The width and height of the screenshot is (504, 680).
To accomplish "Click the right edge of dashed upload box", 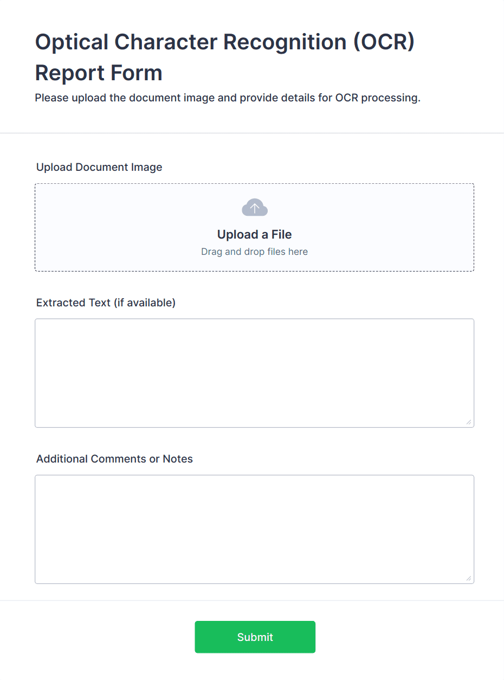I will click(x=474, y=228).
